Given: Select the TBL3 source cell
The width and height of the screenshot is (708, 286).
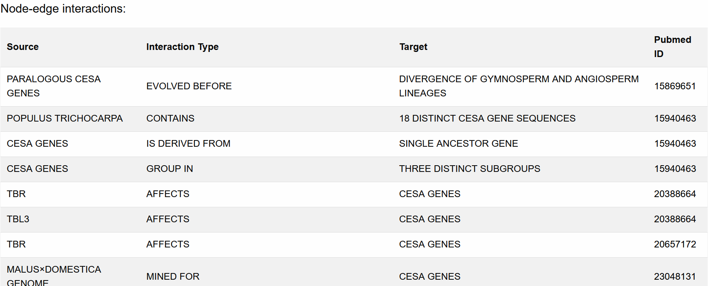Looking at the screenshot, I should [18, 219].
